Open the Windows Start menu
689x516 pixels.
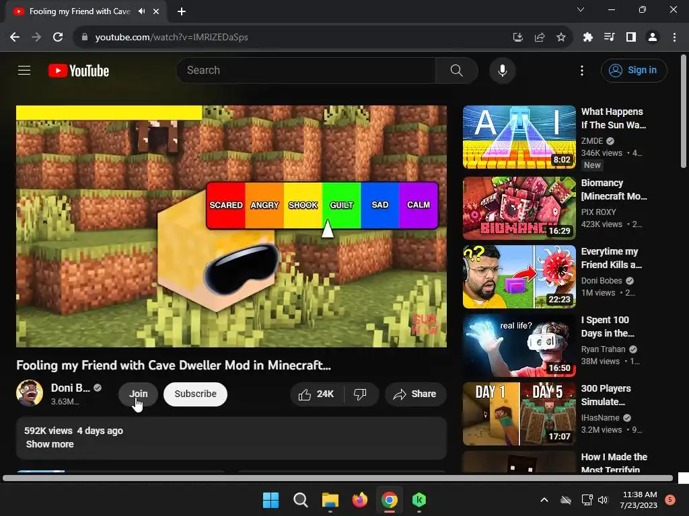[x=270, y=500]
